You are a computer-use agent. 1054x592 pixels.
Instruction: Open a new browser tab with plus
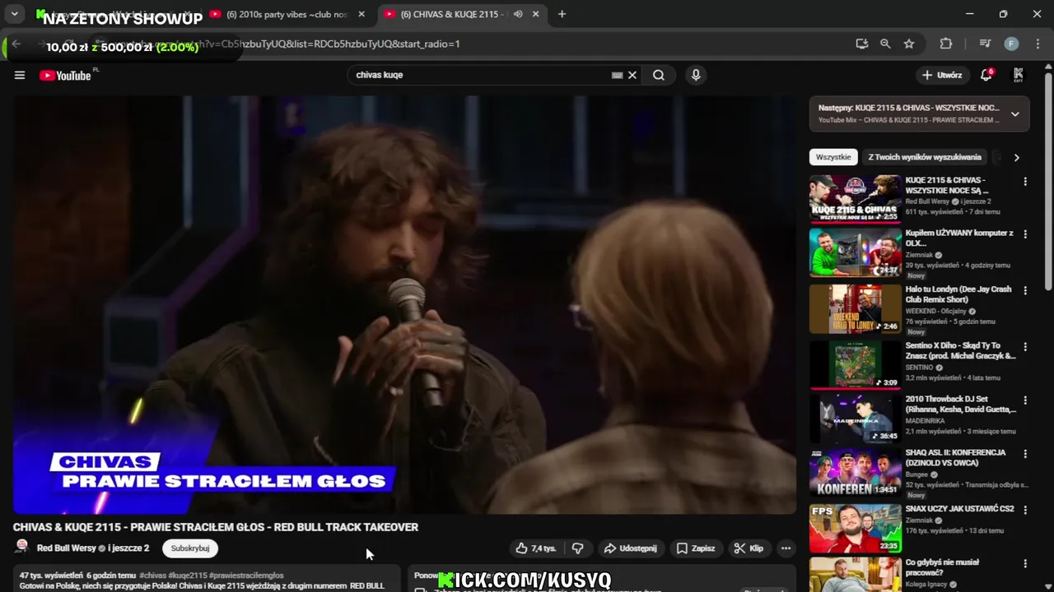pos(562,14)
